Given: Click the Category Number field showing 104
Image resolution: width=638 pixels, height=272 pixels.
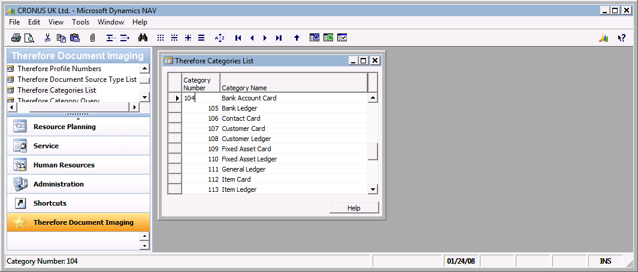Looking at the screenshot, I should 201,98.
